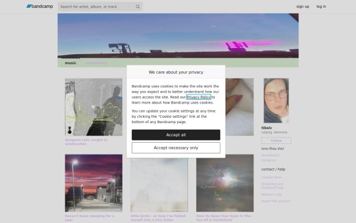Open the sign up link
This screenshot has height=223, width=356.
click(303, 7)
